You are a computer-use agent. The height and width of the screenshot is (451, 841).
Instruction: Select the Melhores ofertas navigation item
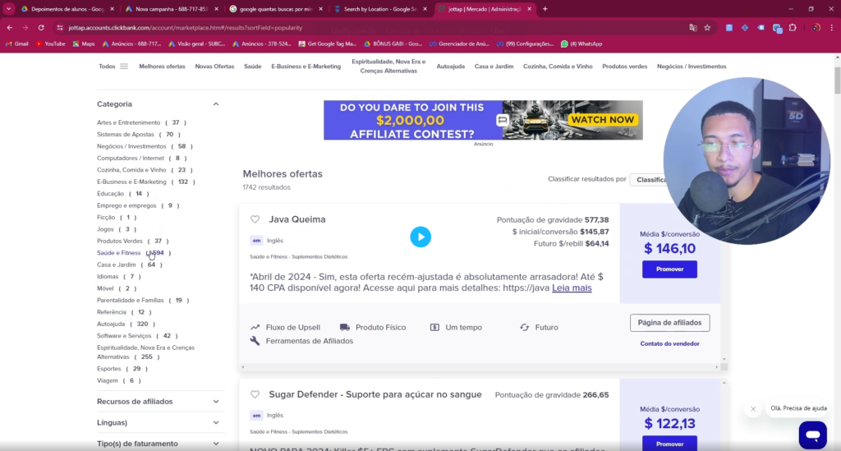pos(162,67)
